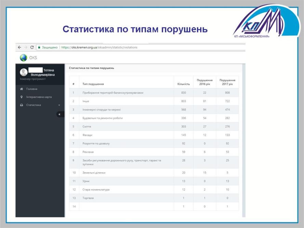
Task: Click the home icon beside Головна
Action: (22, 89)
